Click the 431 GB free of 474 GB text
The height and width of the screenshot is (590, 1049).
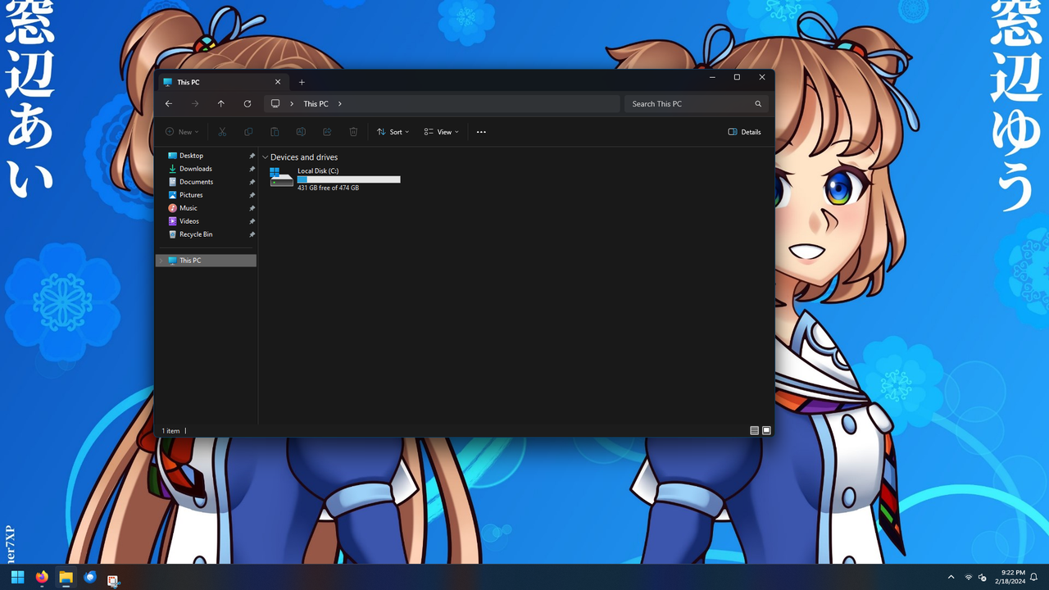328,188
